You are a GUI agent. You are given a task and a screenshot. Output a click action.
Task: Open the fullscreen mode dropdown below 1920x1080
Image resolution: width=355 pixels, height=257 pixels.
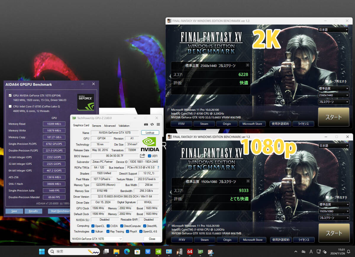pos(334,218)
